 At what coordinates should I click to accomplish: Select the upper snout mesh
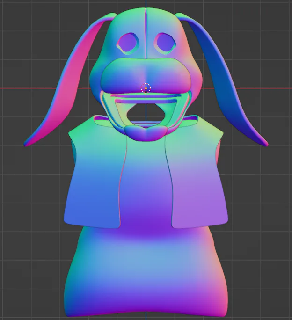[146, 75]
